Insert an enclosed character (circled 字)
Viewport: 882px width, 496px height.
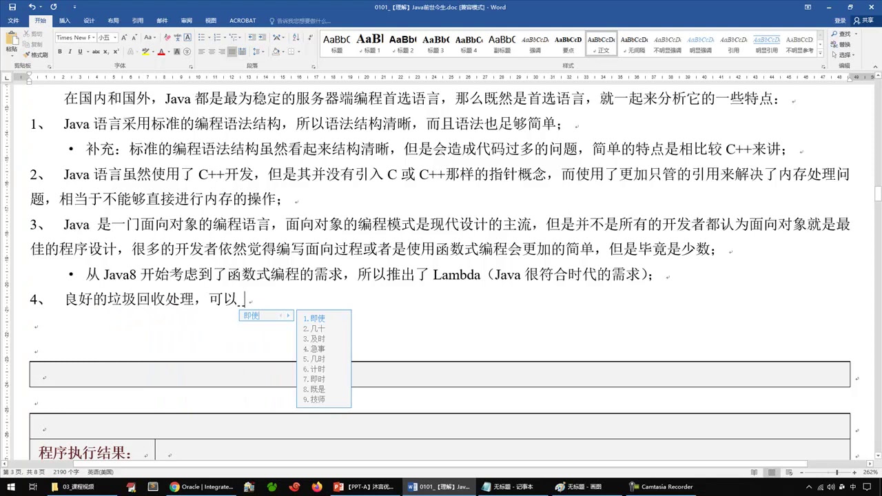[187, 52]
